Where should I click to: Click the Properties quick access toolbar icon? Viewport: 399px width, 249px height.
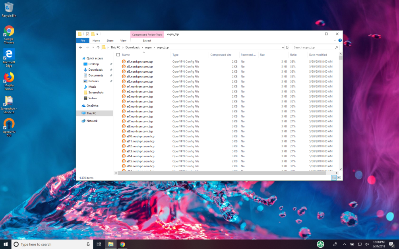click(87, 34)
